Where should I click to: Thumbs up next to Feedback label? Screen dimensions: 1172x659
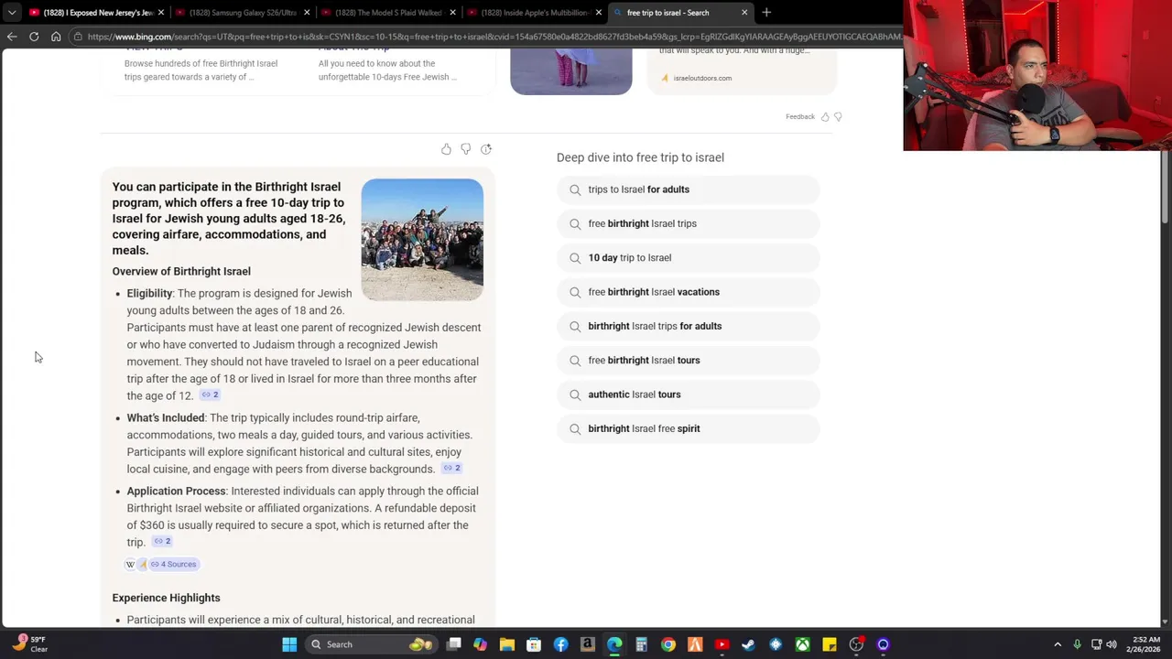pyautogui.click(x=825, y=117)
